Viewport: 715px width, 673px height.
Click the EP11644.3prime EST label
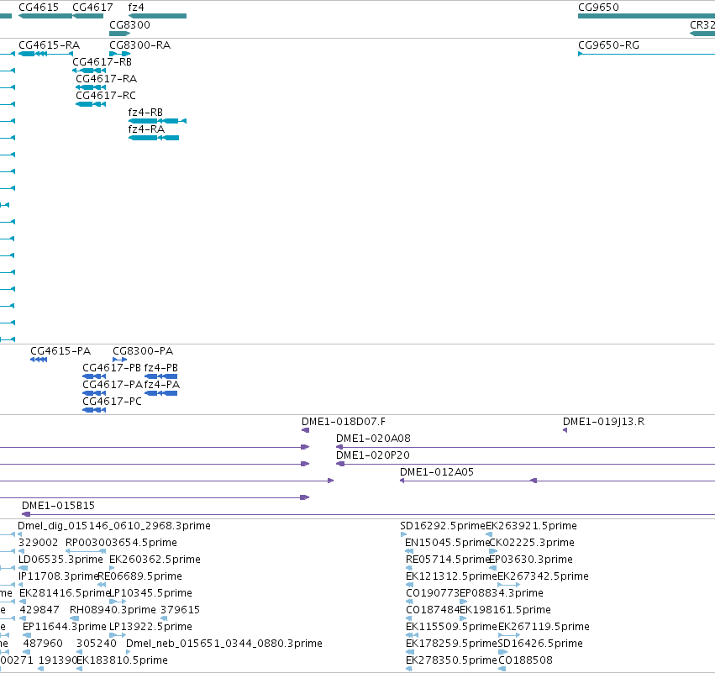tap(65, 627)
